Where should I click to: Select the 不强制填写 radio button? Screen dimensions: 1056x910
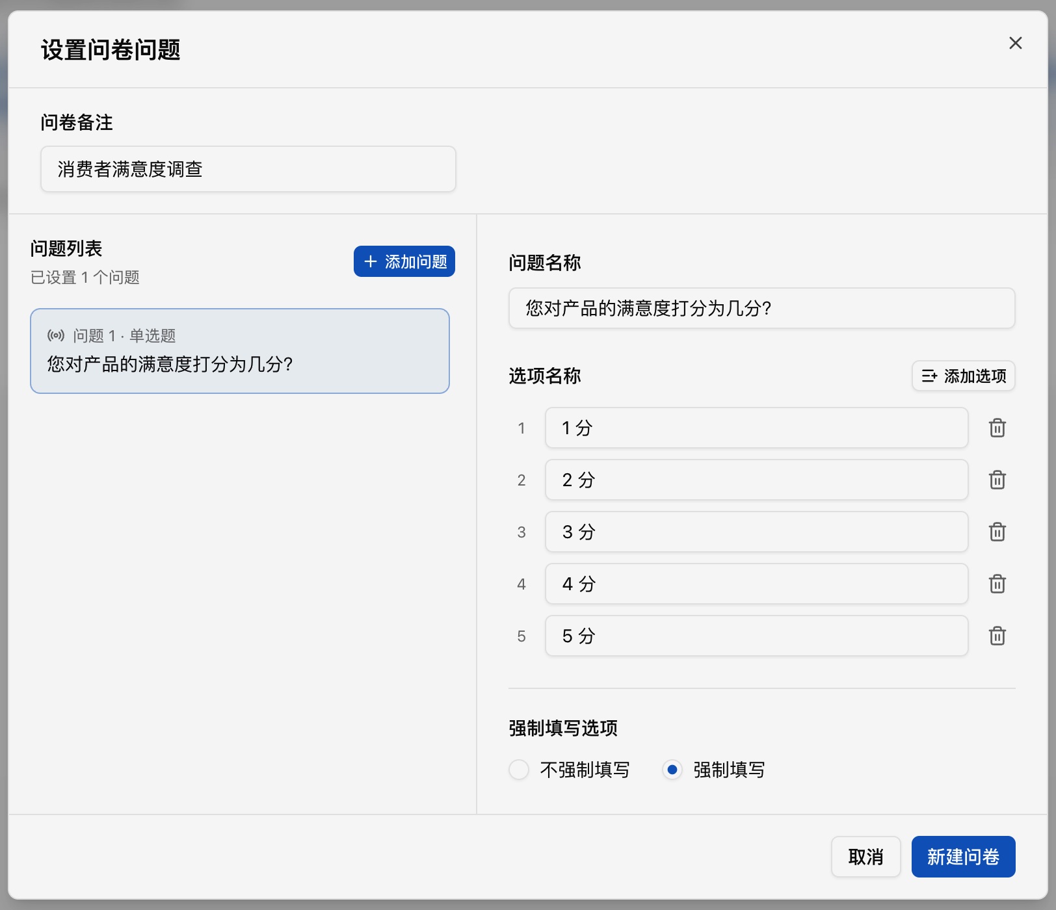point(519,770)
